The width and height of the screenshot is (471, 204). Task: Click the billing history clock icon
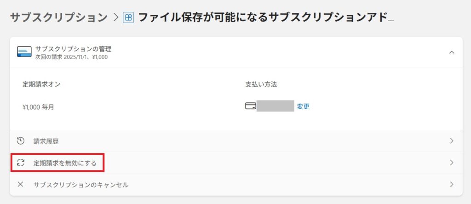click(x=20, y=141)
